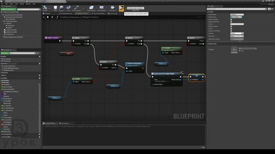The width and height of the screenshot is (275, 154).
Task: Click the plus icon on Event Dispatchers section
Action: click(40, 134)
